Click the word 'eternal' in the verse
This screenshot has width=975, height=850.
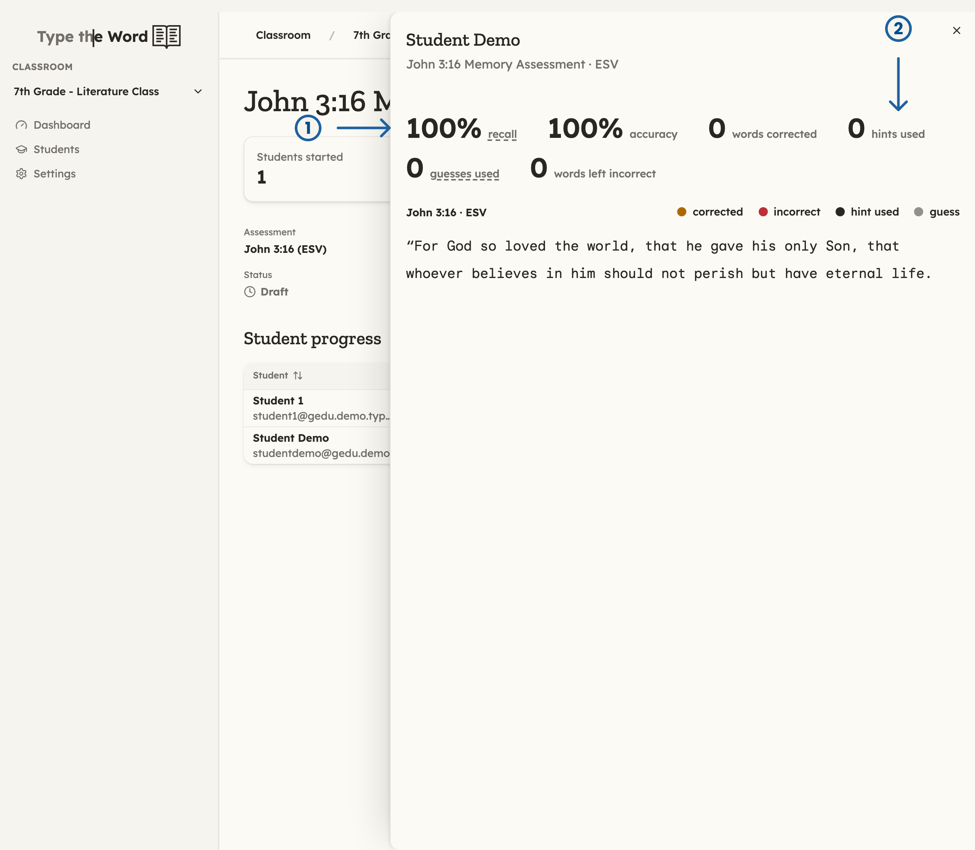coord(854,274)
